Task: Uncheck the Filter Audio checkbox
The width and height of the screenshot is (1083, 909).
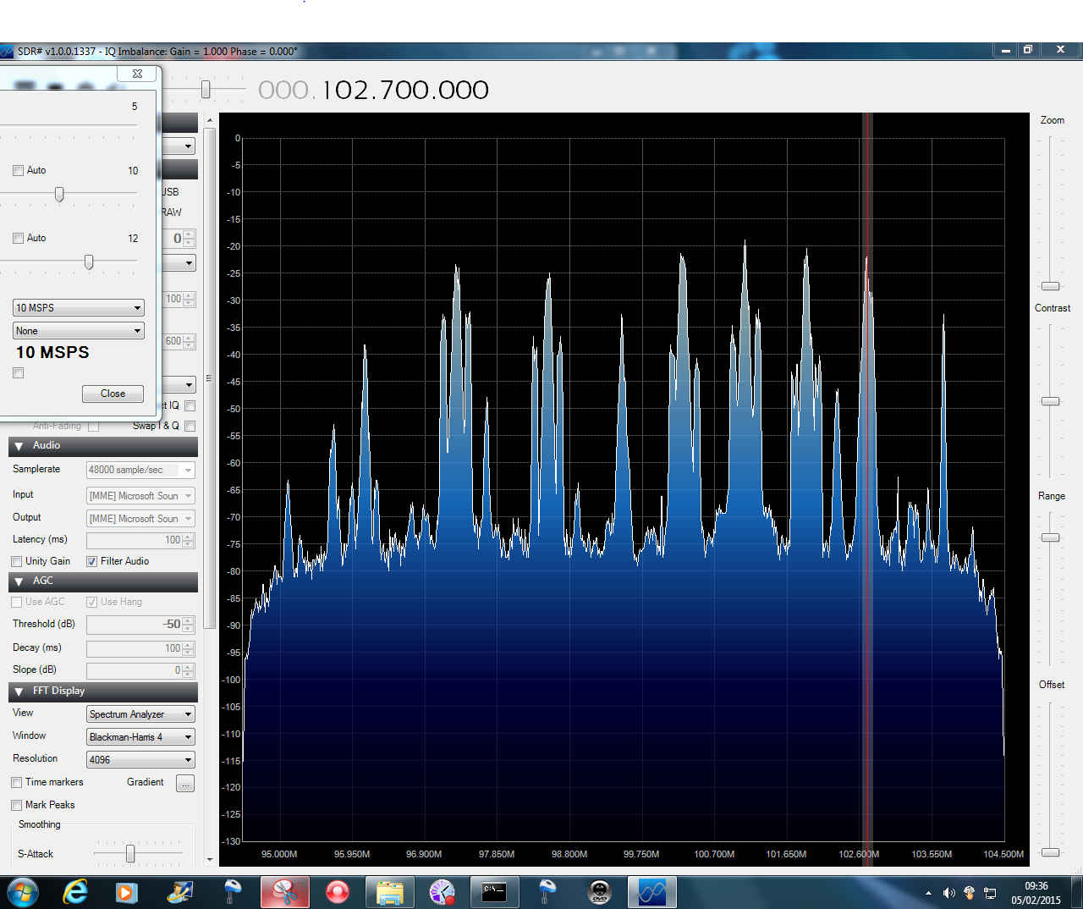Action: [x=91, y=561]
